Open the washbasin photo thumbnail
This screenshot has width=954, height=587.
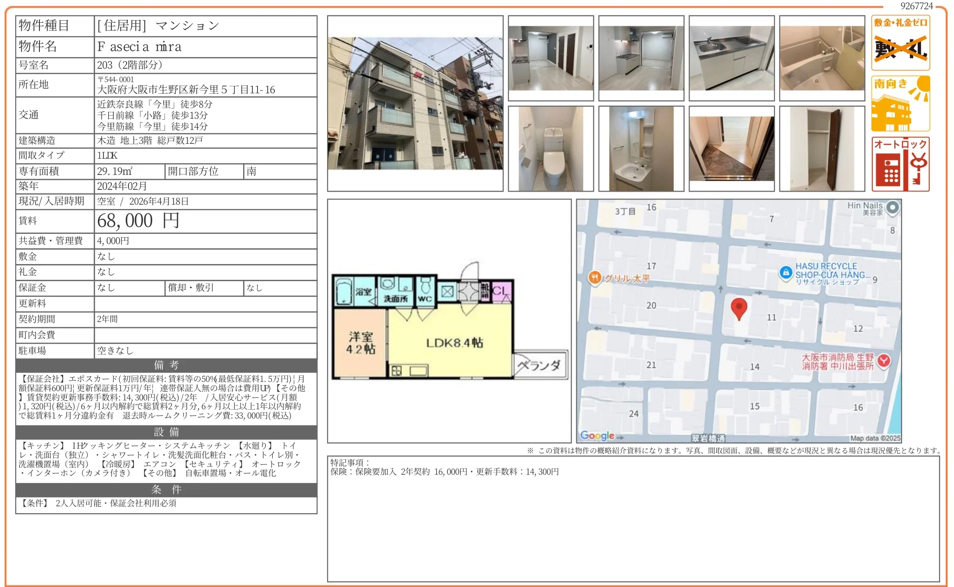point(641,148)
